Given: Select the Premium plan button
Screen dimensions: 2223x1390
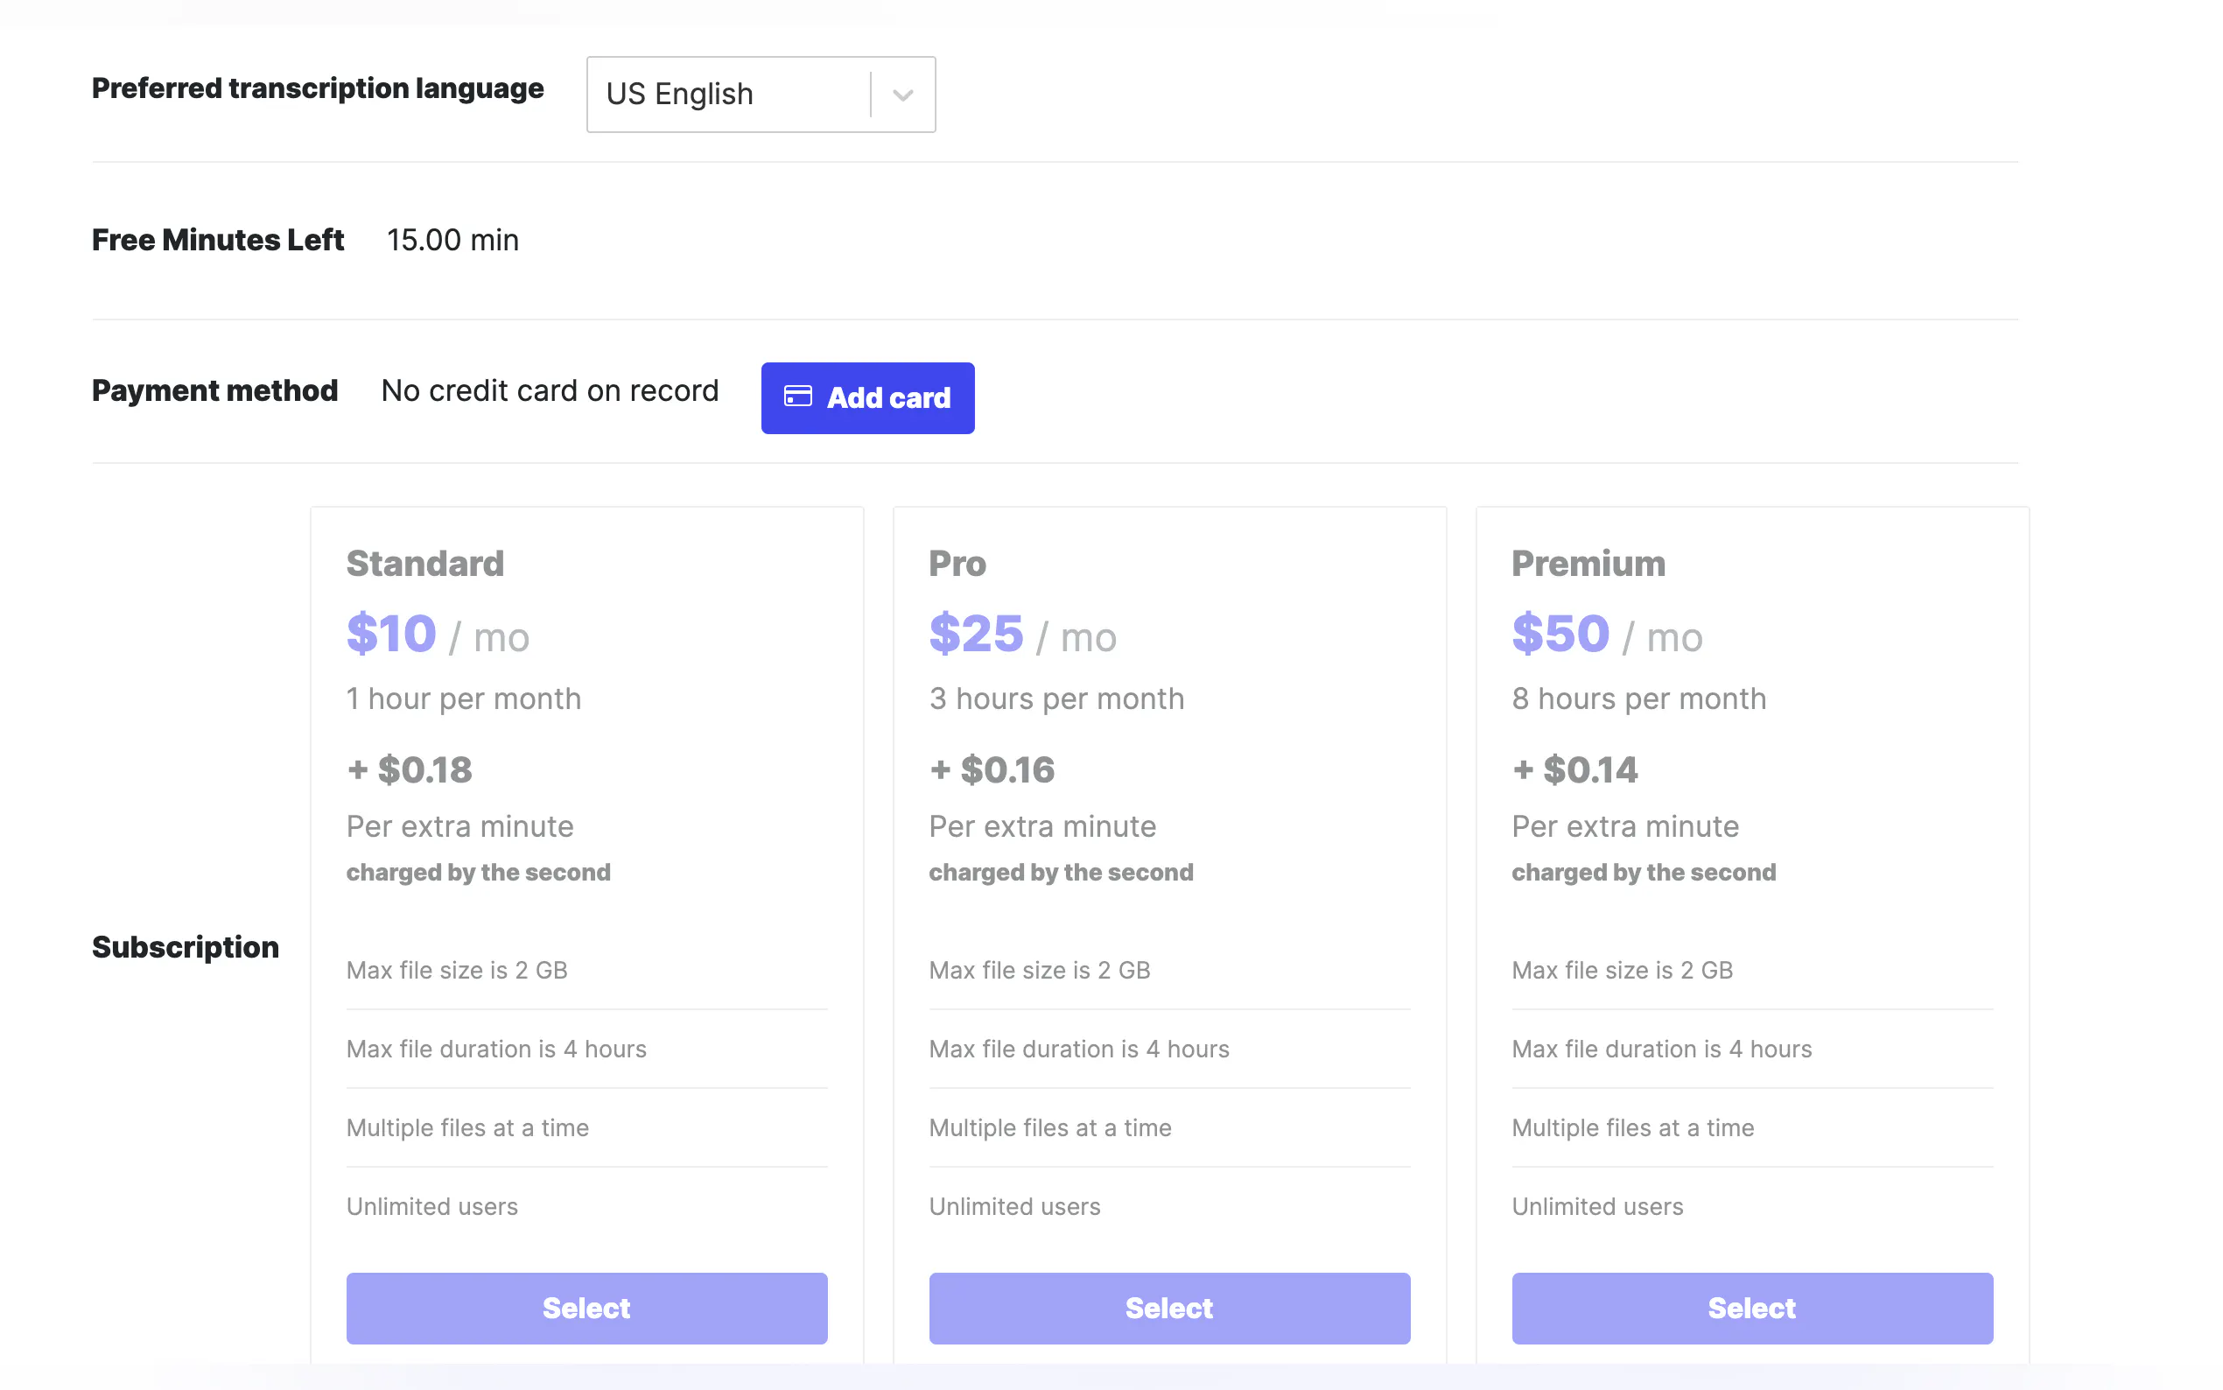Looking at the screenshot, I should pyautogui.click(x=1751, y=1307).
